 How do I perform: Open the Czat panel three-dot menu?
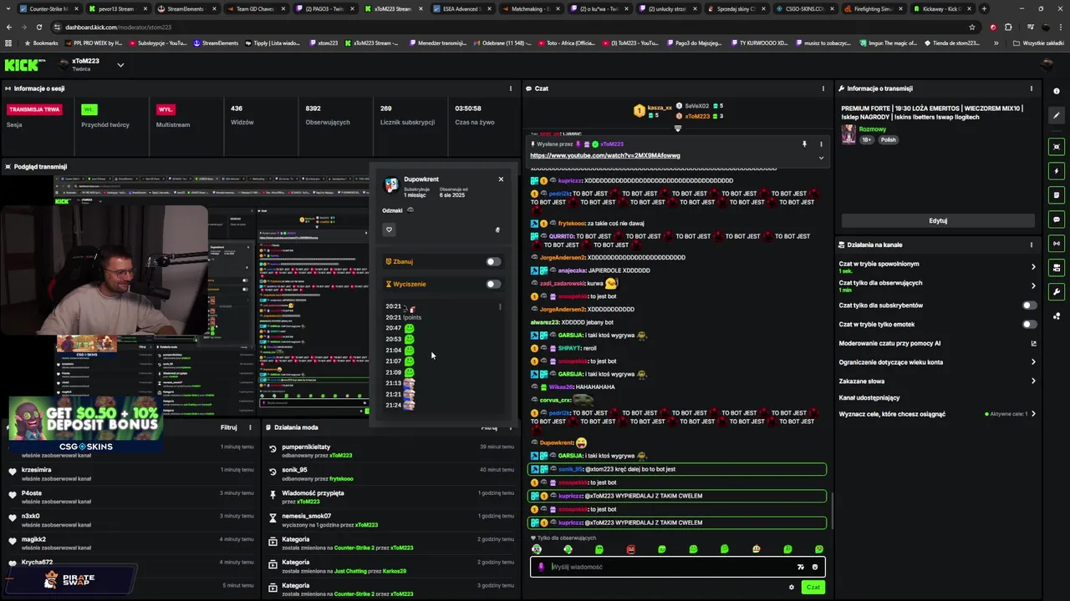pyautogui.click(x=823, y=88)
